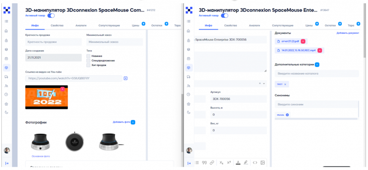Click plus icon next to Добавить фото
Image resolution: width=368 pixels, height=170 pixels.
[x=133, y=122]
